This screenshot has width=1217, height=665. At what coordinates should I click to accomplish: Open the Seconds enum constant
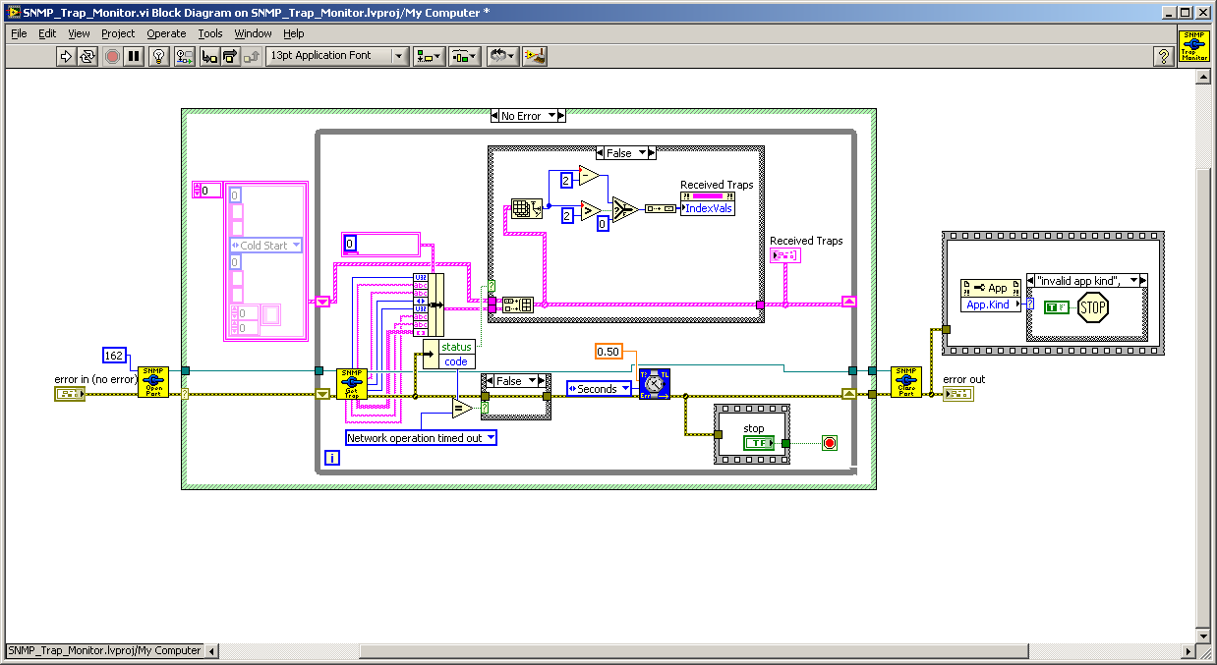601,389
